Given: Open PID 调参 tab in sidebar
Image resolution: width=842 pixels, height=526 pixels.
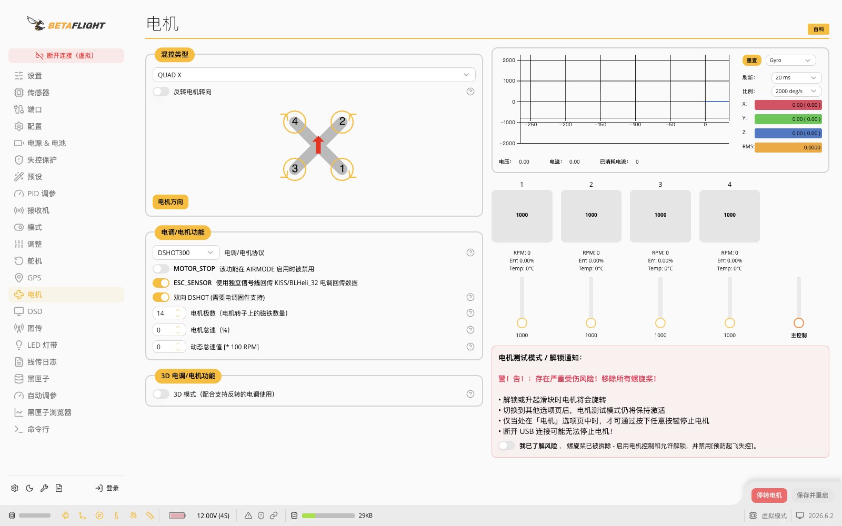Looking at the screenshot, I should click(x=66, y=194).
